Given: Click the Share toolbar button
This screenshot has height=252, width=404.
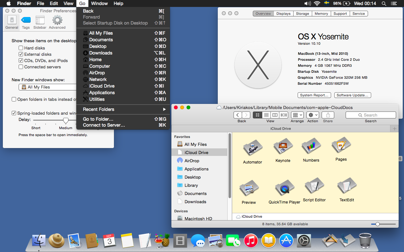Looking at the screenshot, I should click(x=328, y=115).
